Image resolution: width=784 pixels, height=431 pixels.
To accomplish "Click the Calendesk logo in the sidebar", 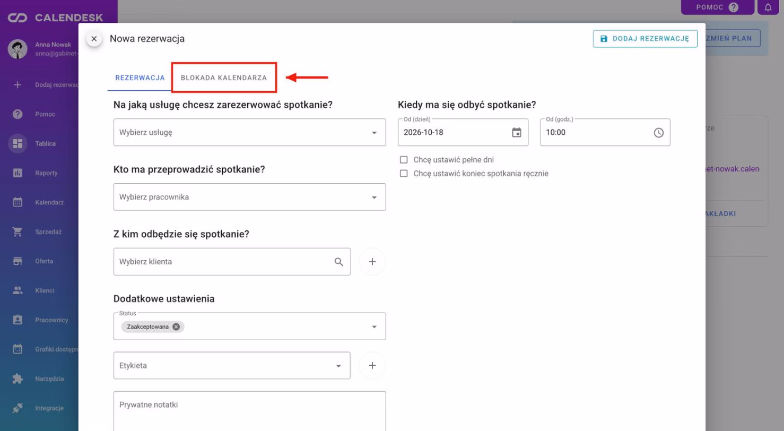I will [55, 18].
